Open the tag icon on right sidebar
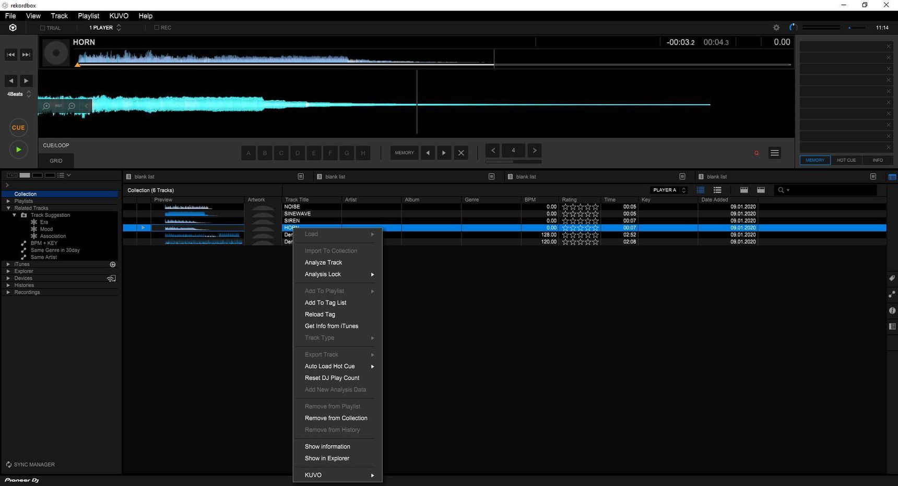 [892, 278]
